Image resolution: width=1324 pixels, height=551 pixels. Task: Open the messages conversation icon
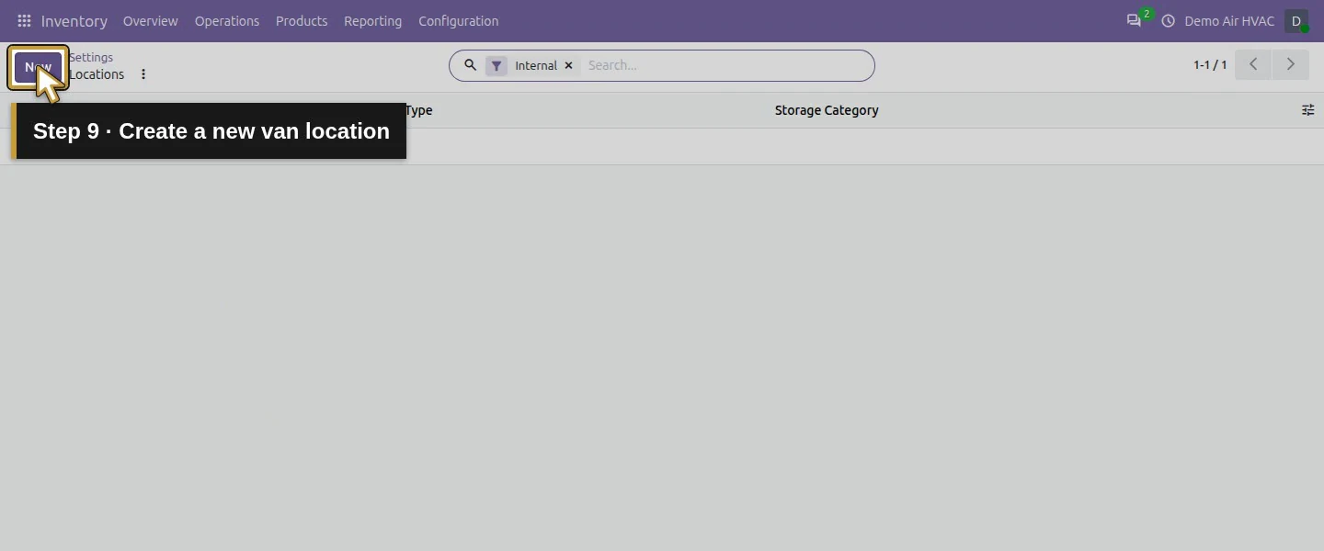tap(1134, 21)
